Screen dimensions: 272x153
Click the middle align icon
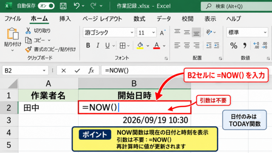(187, 32)
